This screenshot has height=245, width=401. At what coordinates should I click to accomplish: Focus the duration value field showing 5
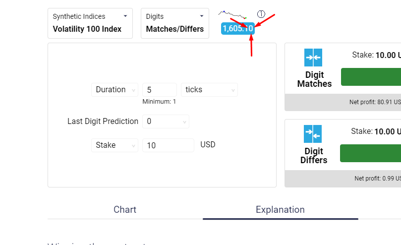pos(160,90)
